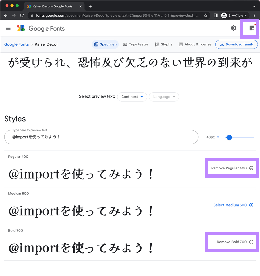This screenshot has height=276, width=260.
Task: Open the Continent dropdown
Action: (x=132, y=97)
